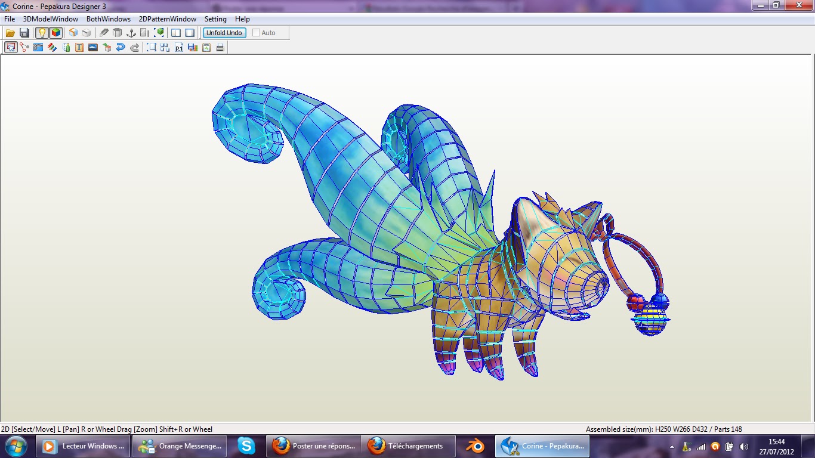
Task: Open the 3DModelWindow menu
Action: coord(51,19)
